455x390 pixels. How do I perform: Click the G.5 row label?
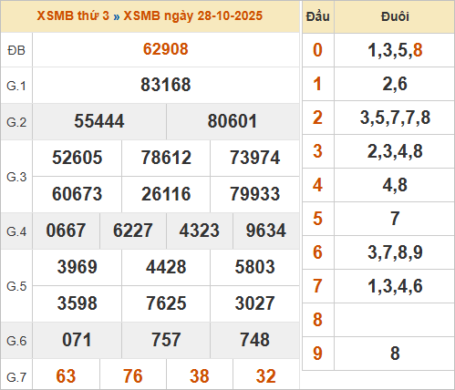coord(16,286)
